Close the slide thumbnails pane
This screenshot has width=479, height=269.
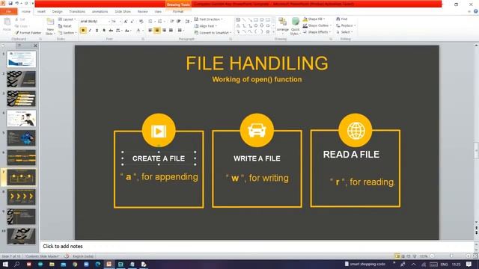click(35, 46)
